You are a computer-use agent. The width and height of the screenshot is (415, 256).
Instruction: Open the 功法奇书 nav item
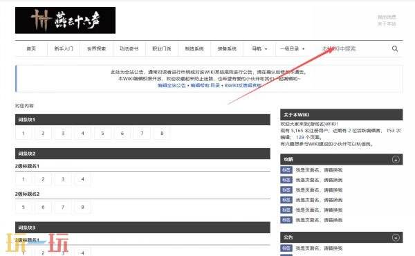tap(129, 48)
